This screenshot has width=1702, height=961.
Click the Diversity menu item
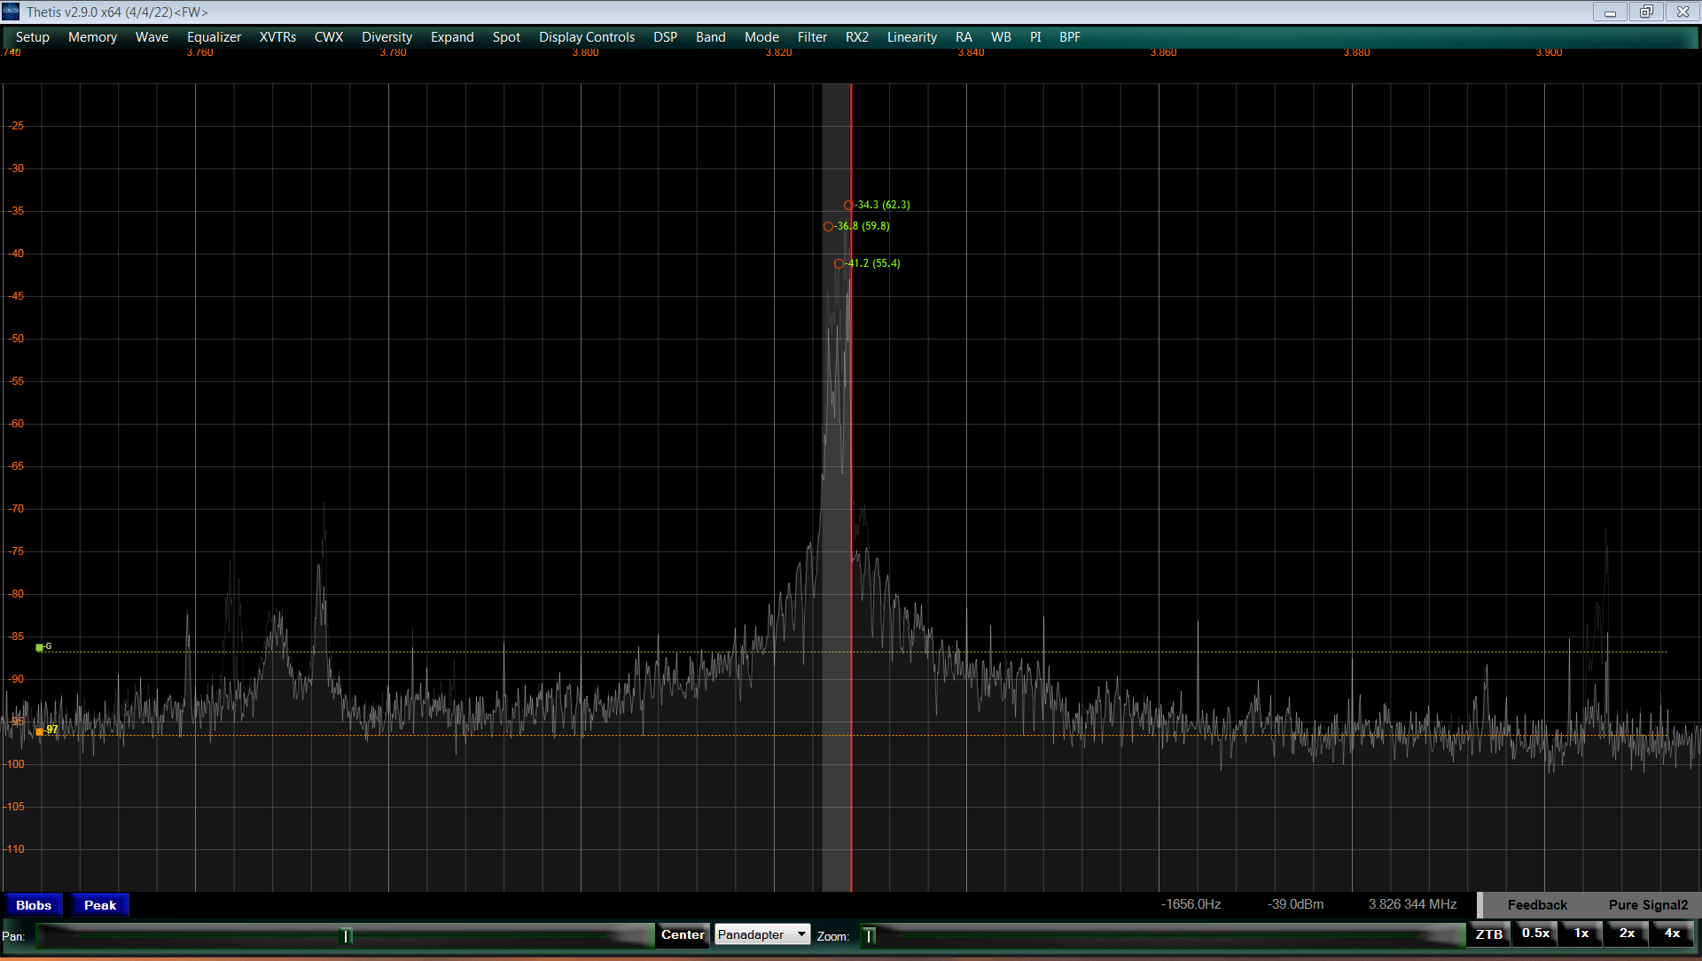[385, 36]
